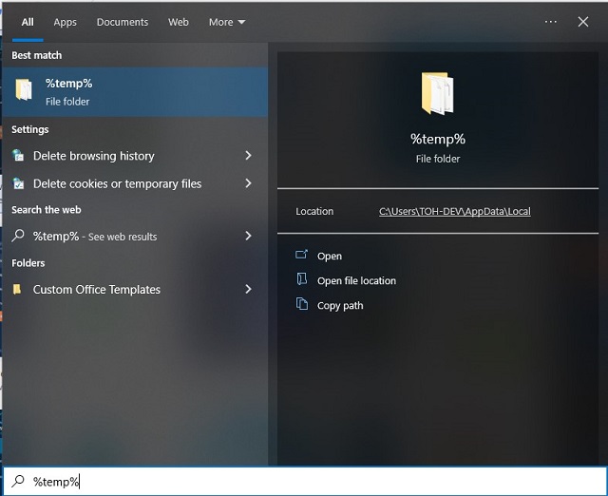This screenshot has width=608, height=496.
Task: Click the search box containing %temp%
Action: point(305,481)
